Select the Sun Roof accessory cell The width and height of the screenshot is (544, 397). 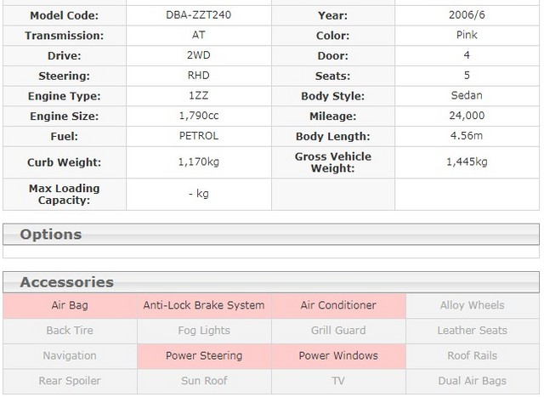[x=204, y=382]
